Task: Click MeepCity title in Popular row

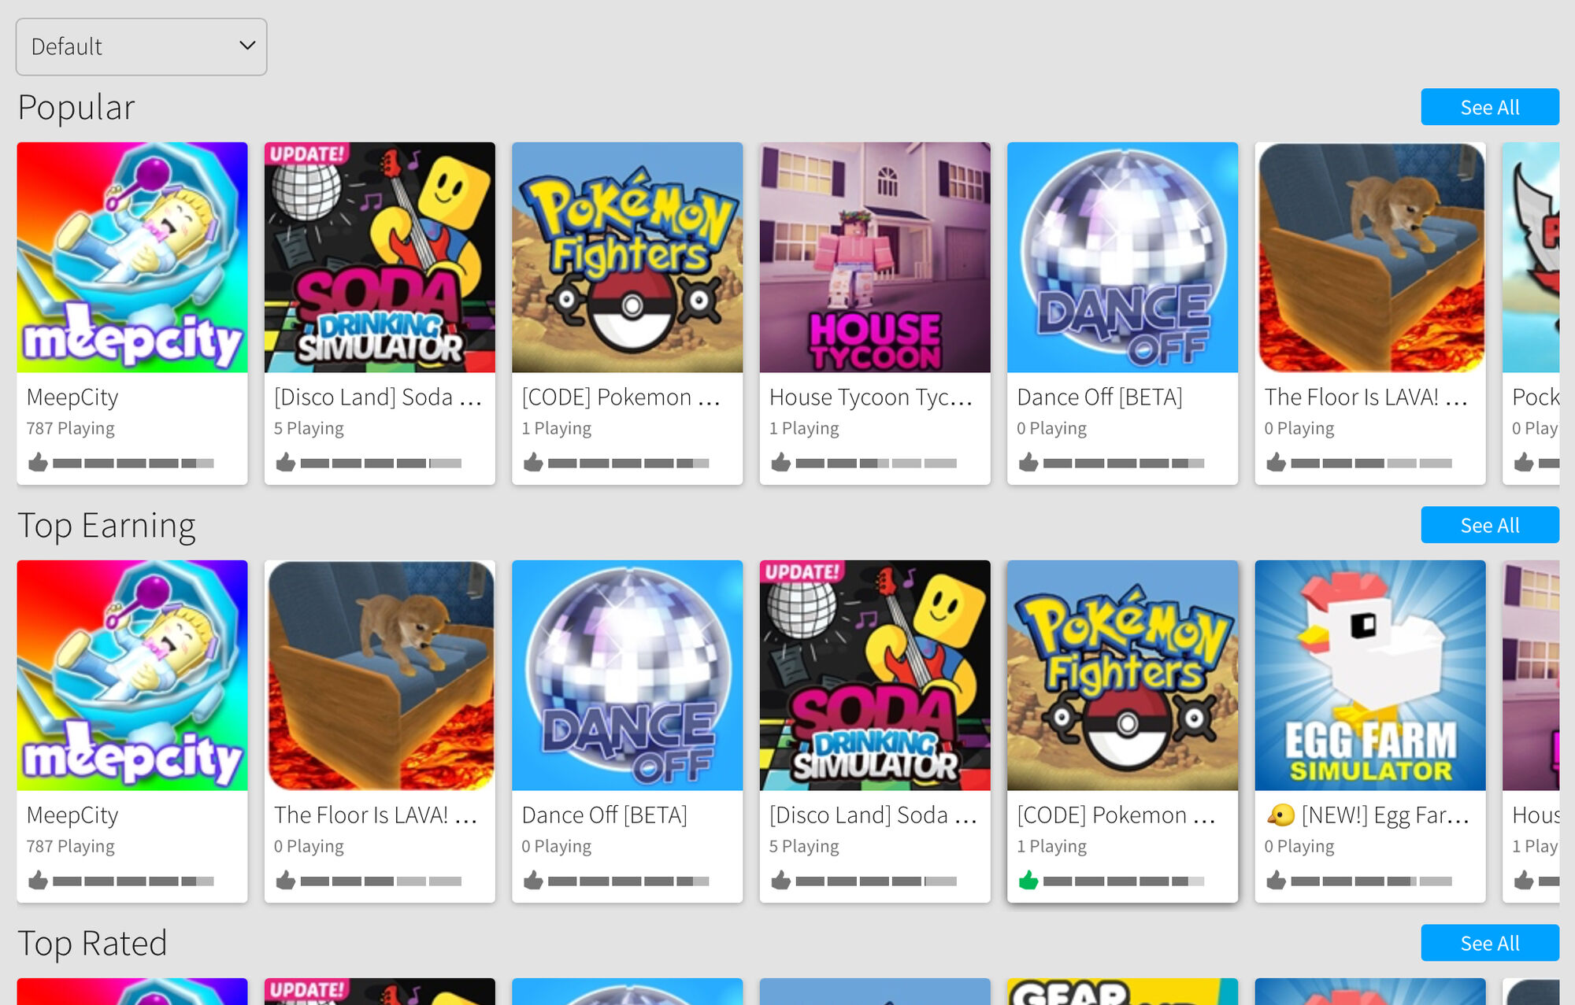Action: (x=72, y=397)
